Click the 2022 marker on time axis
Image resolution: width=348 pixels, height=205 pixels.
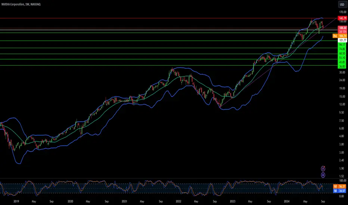[178, 201]
